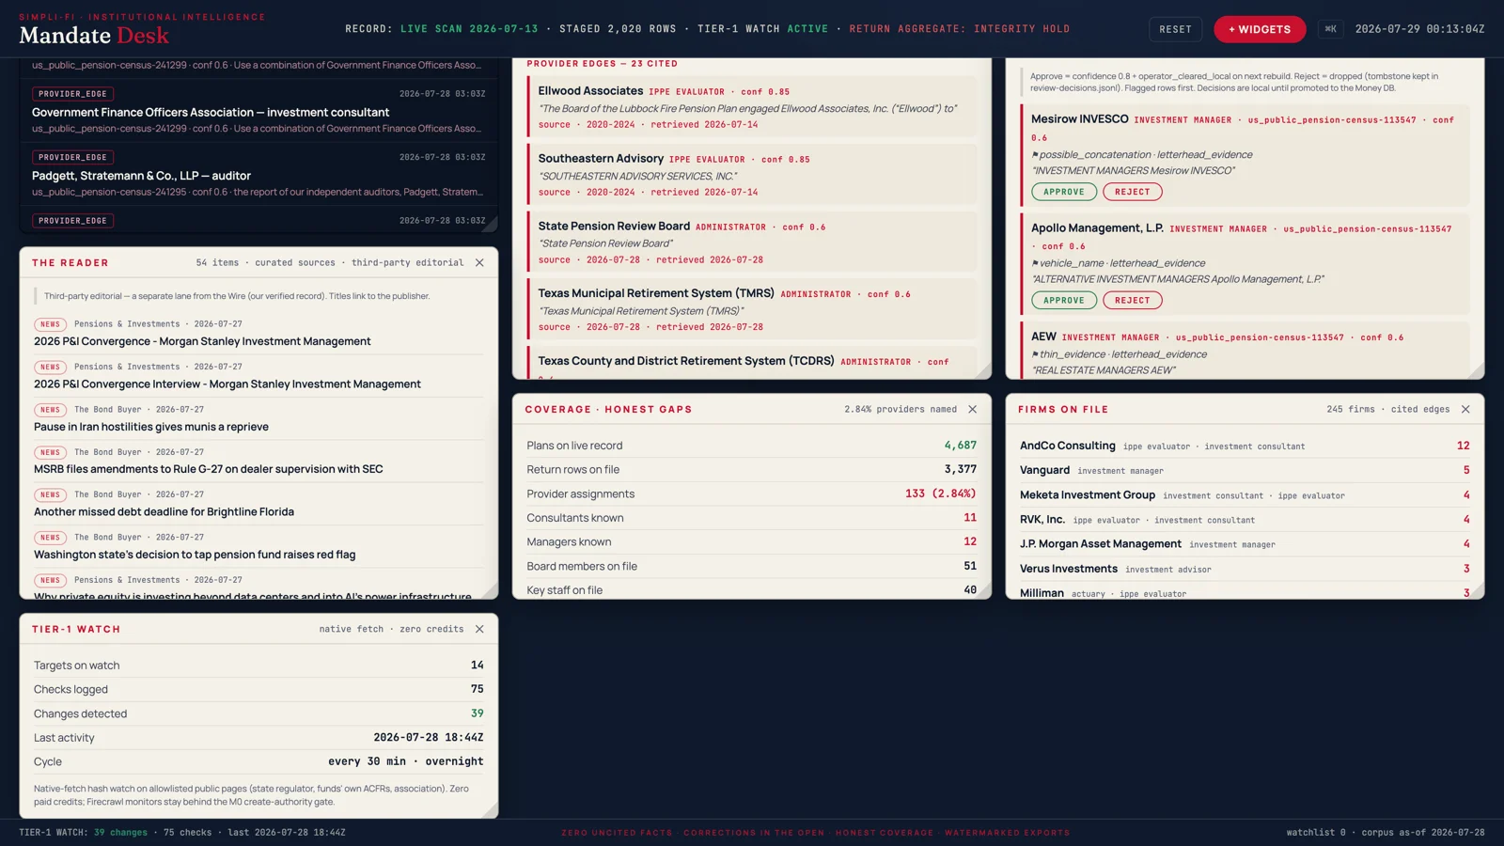The image size is (1504, 846).
Task: Reject the Apollo Management, L.P. row
Action: tap(1133, 301)
